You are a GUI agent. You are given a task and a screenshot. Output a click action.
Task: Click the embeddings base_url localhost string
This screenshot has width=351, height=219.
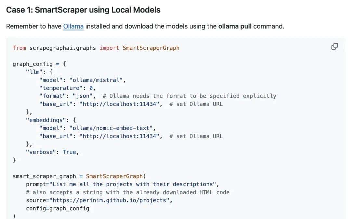coord(121,136)
